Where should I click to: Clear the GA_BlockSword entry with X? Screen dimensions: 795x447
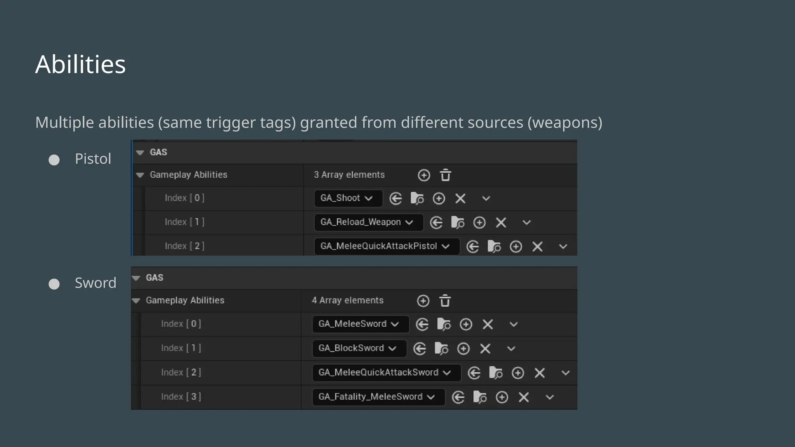click(x=485, y=349)
